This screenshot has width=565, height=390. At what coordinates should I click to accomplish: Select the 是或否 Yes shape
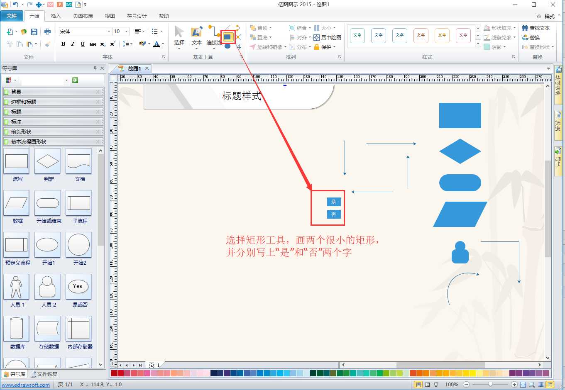[78, 287]
